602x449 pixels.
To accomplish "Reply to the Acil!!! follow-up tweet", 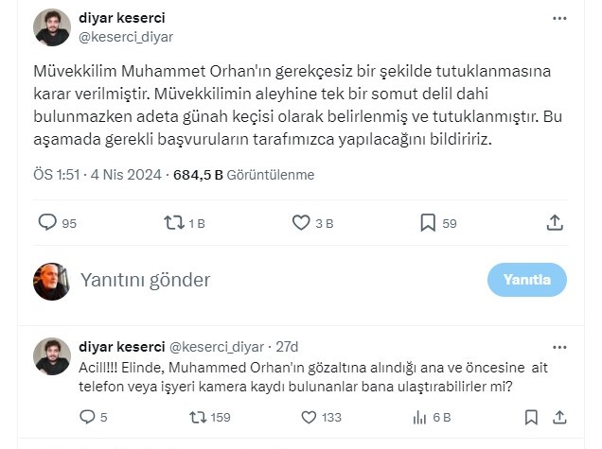I will click(88, 417).
